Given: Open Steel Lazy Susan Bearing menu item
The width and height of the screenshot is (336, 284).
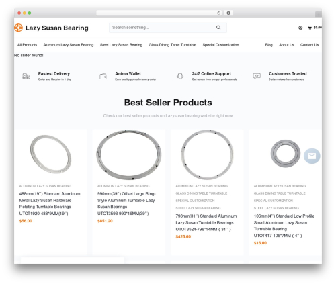Looking at the screenshot, I should [121, 45].
